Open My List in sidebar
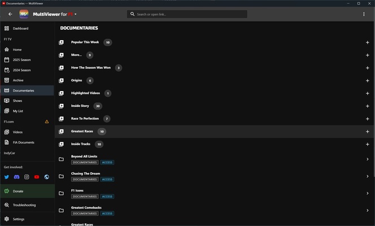 [x=27, y=111]
